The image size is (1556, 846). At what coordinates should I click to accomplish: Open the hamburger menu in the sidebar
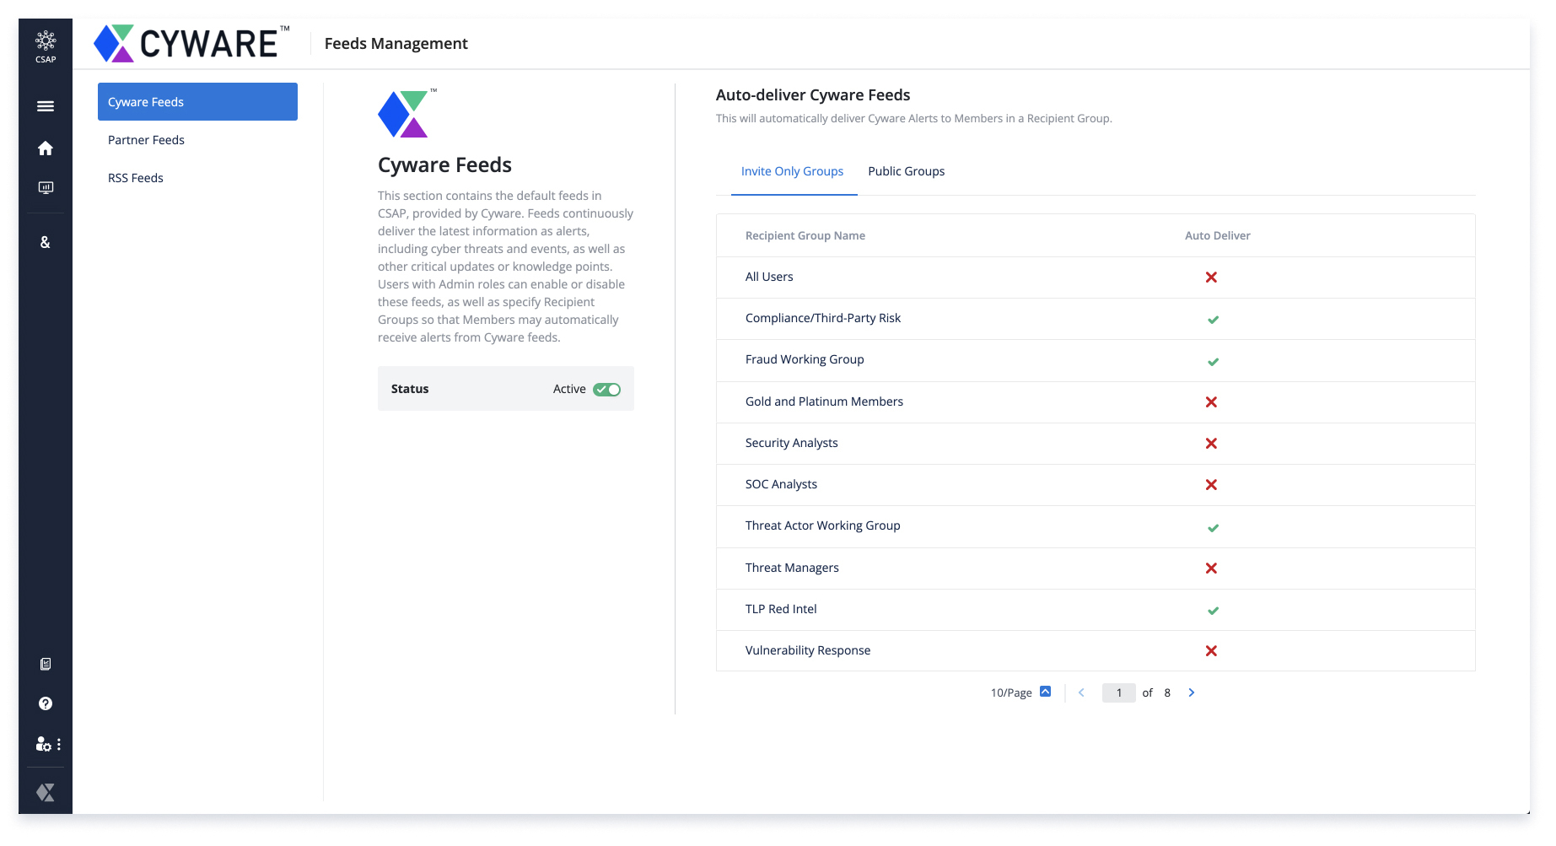coord(46,106)
